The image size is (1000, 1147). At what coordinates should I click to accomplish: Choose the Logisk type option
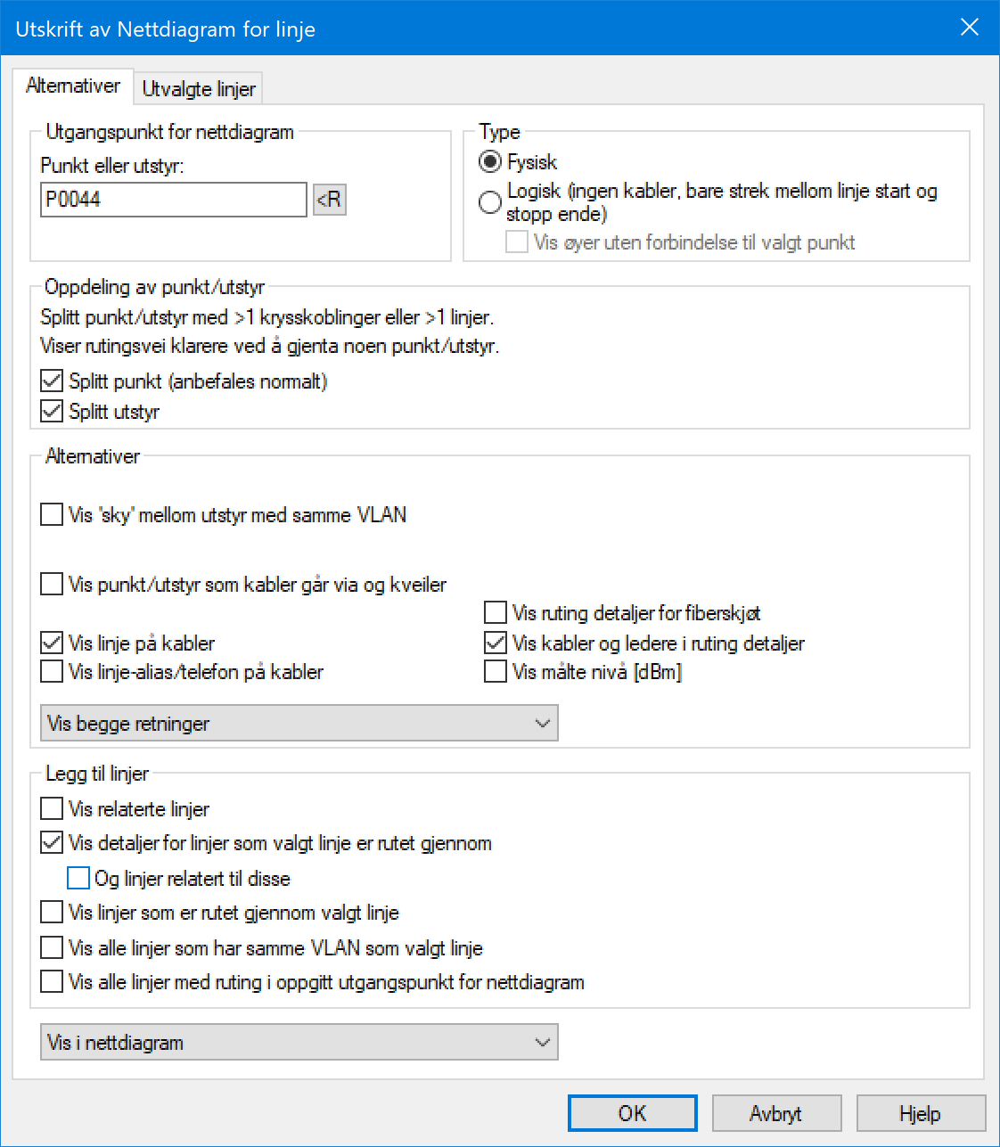click(x=489, y=202)
